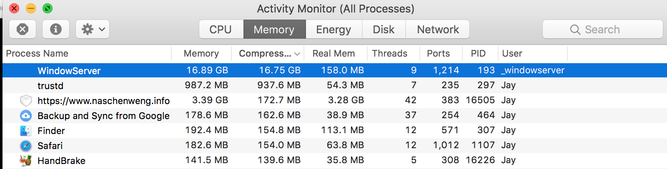Switch to the CPU tab
This screenshot has width=667, height=169.
click(221, 30)
